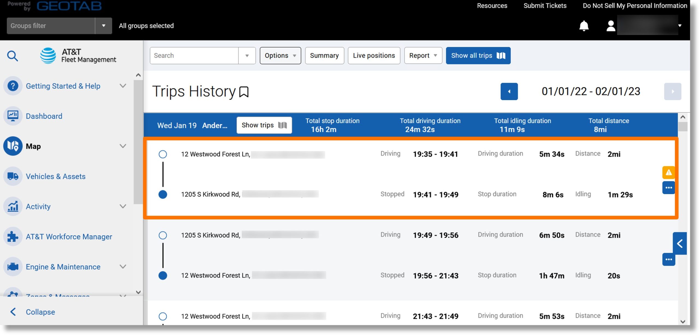Open more options for 19:35 trip
This screenshot has width=700, height=335.
click(x=669, y=188)
